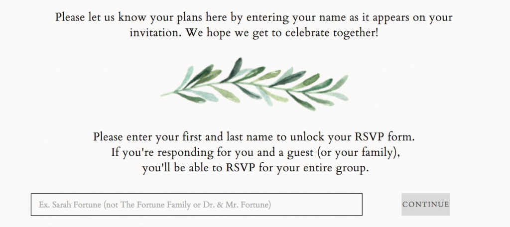This screenshot has height=227, width=510.
Task: Click the CONTINUE button
Action: [x=426, y=204]
